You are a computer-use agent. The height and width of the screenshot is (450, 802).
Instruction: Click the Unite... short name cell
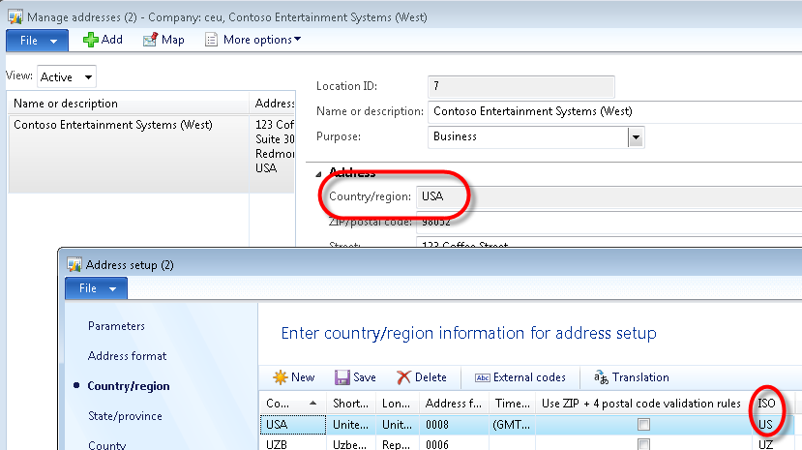click(x=351, y=425)
